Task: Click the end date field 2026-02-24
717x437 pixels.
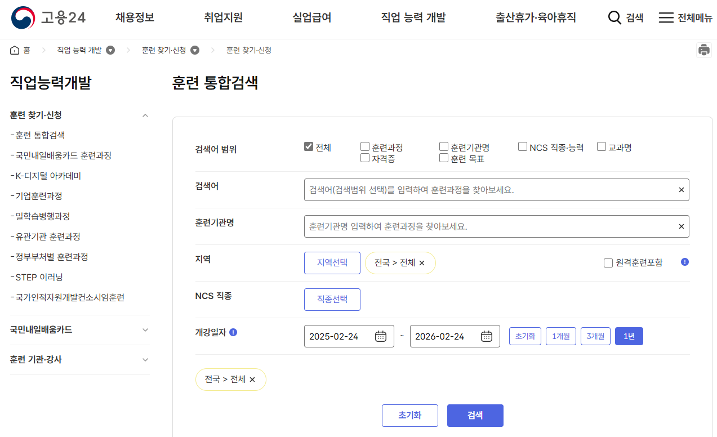Action: [x=455, y=336]
